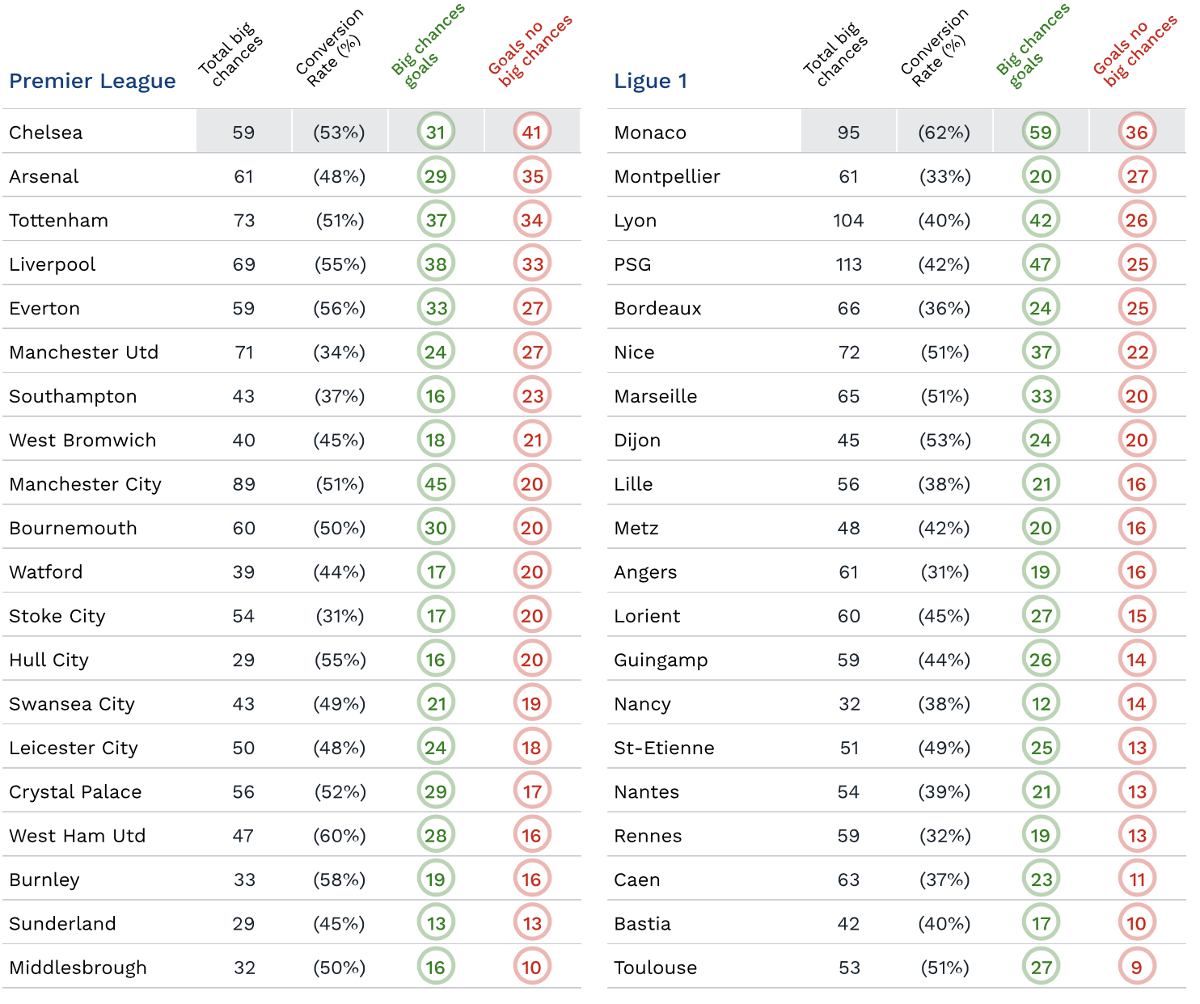1200x1004 pixels.
Task: Select the Crystal Palace row name
Action: coord(75,792)
